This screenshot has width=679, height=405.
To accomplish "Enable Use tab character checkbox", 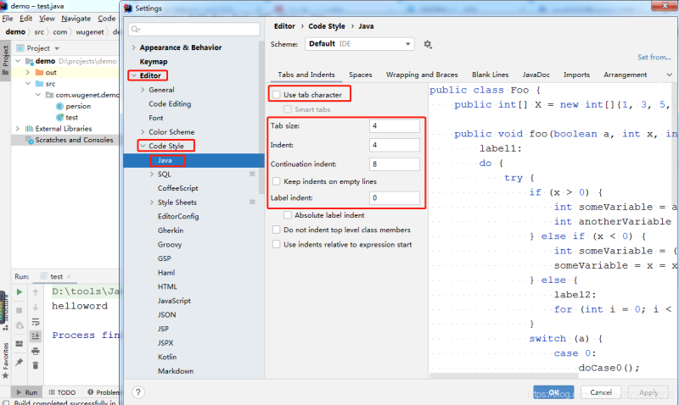I will click(x=277, y=95).
